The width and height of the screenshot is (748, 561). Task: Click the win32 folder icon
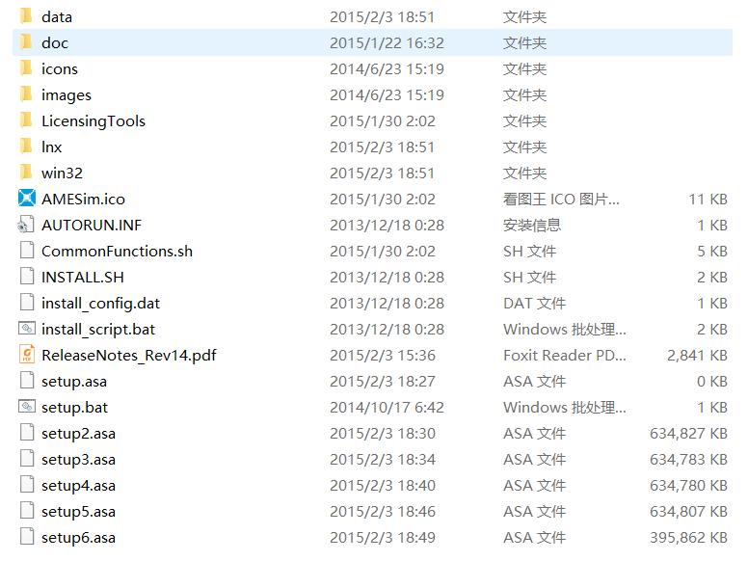pos(27,173)
